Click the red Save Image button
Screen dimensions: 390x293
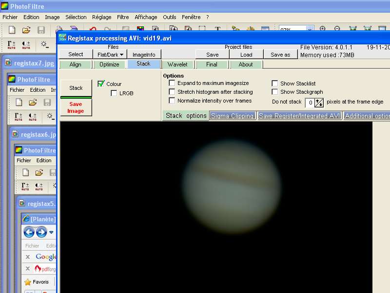click(76, 107)
